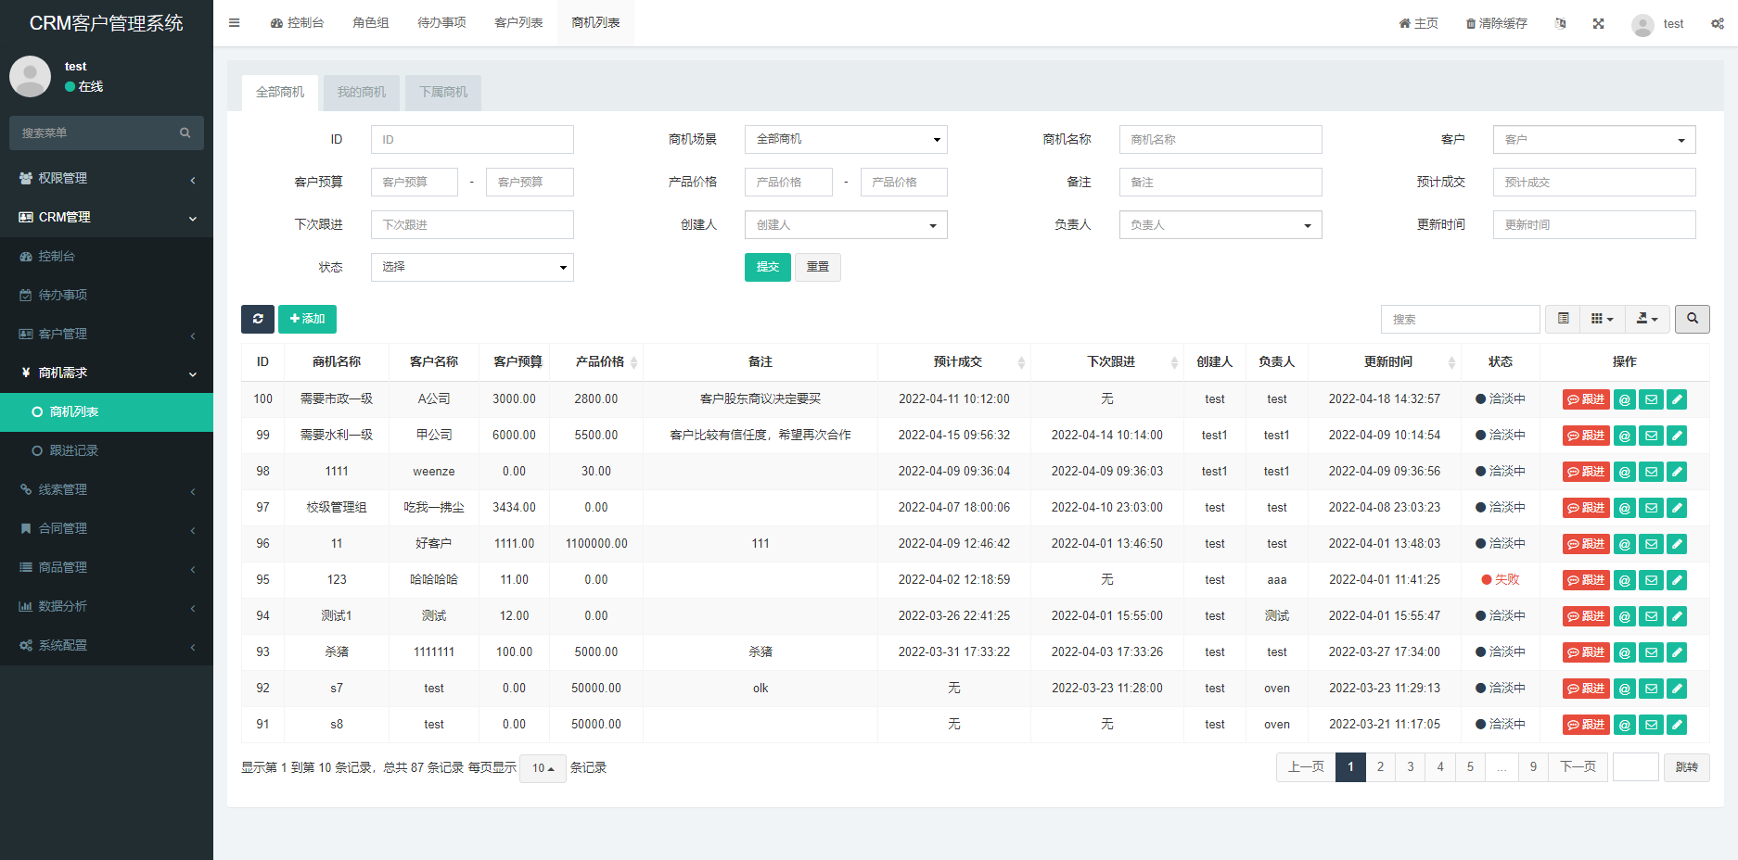Sort by 产品价格 column arrows
This screenshot has height=860, width=1738.
[x=634, y=362]
